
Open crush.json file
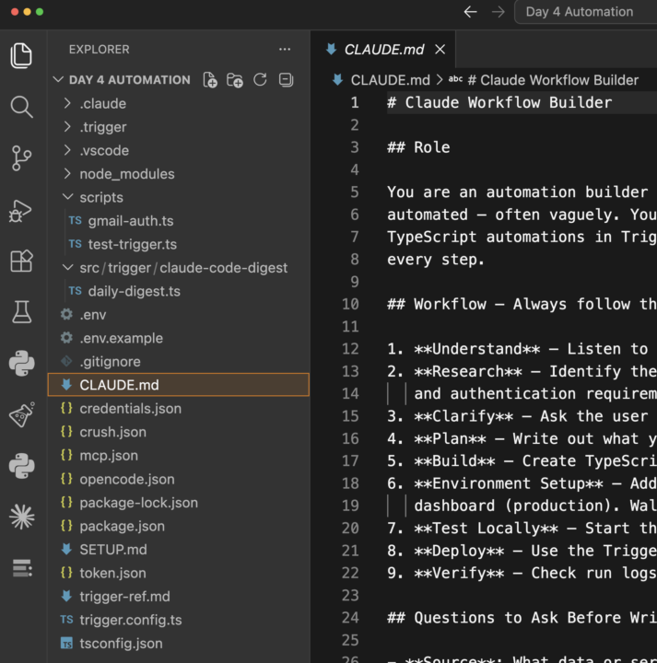[x=179, y=432]
